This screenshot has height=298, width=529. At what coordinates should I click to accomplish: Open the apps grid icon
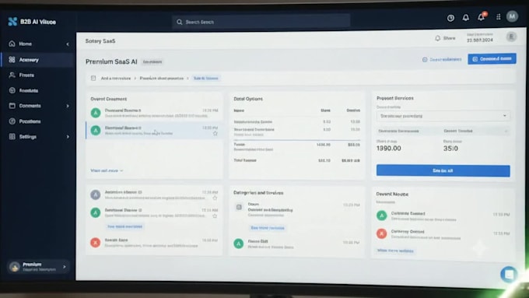[499, 16]
